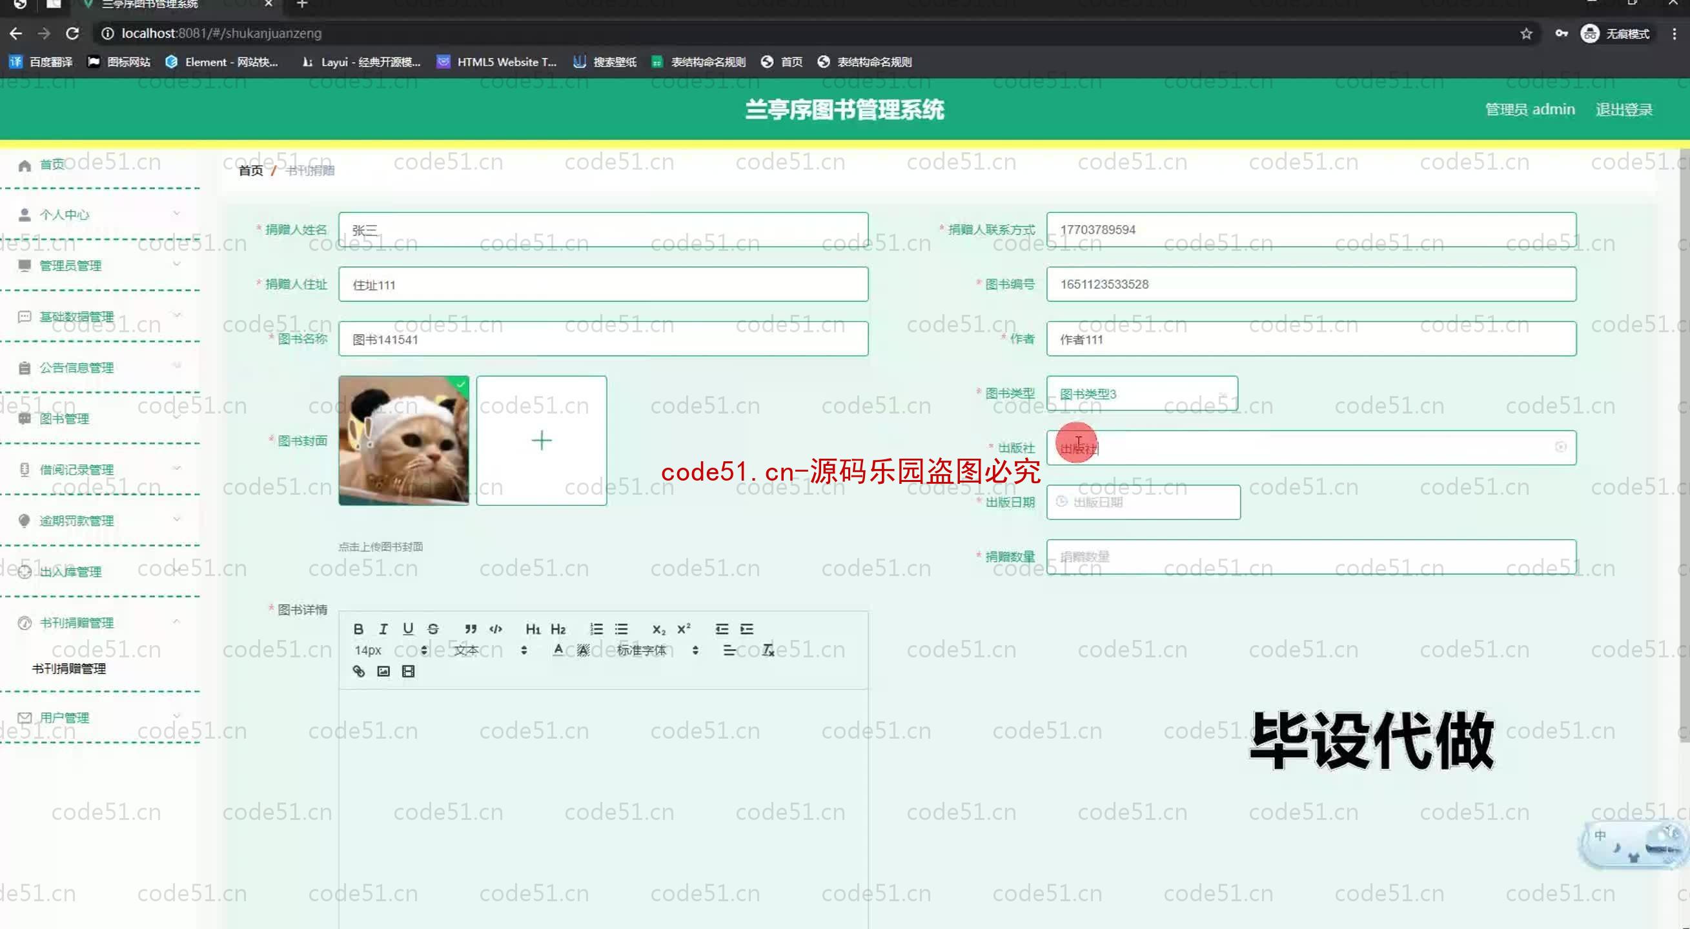Create a bulleted list

[x=620, y=629]
